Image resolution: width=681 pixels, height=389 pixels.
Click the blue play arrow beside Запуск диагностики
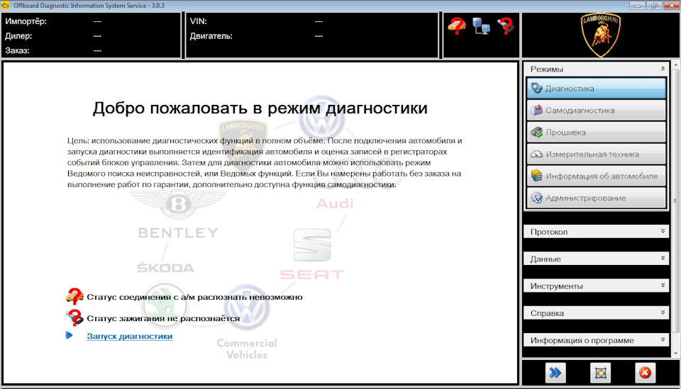coord(69,335)
